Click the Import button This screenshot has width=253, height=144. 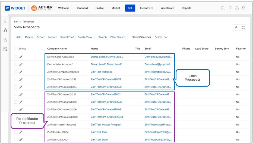click(x=52, y=37)
